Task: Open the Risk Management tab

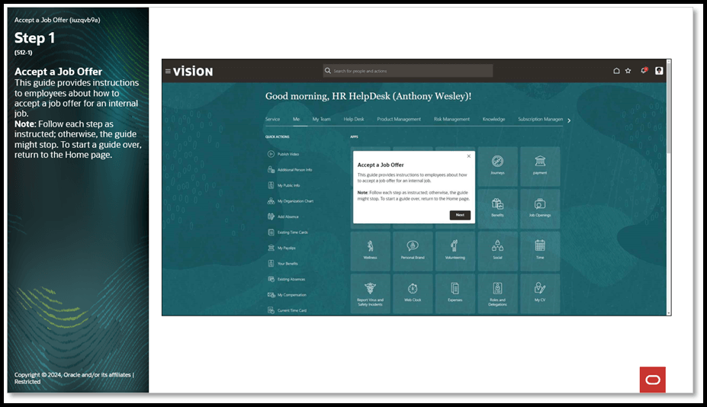Action: point(452,120)
